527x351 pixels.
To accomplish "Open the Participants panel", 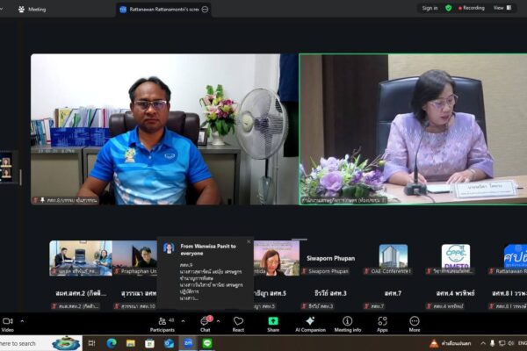I will 162,321.
